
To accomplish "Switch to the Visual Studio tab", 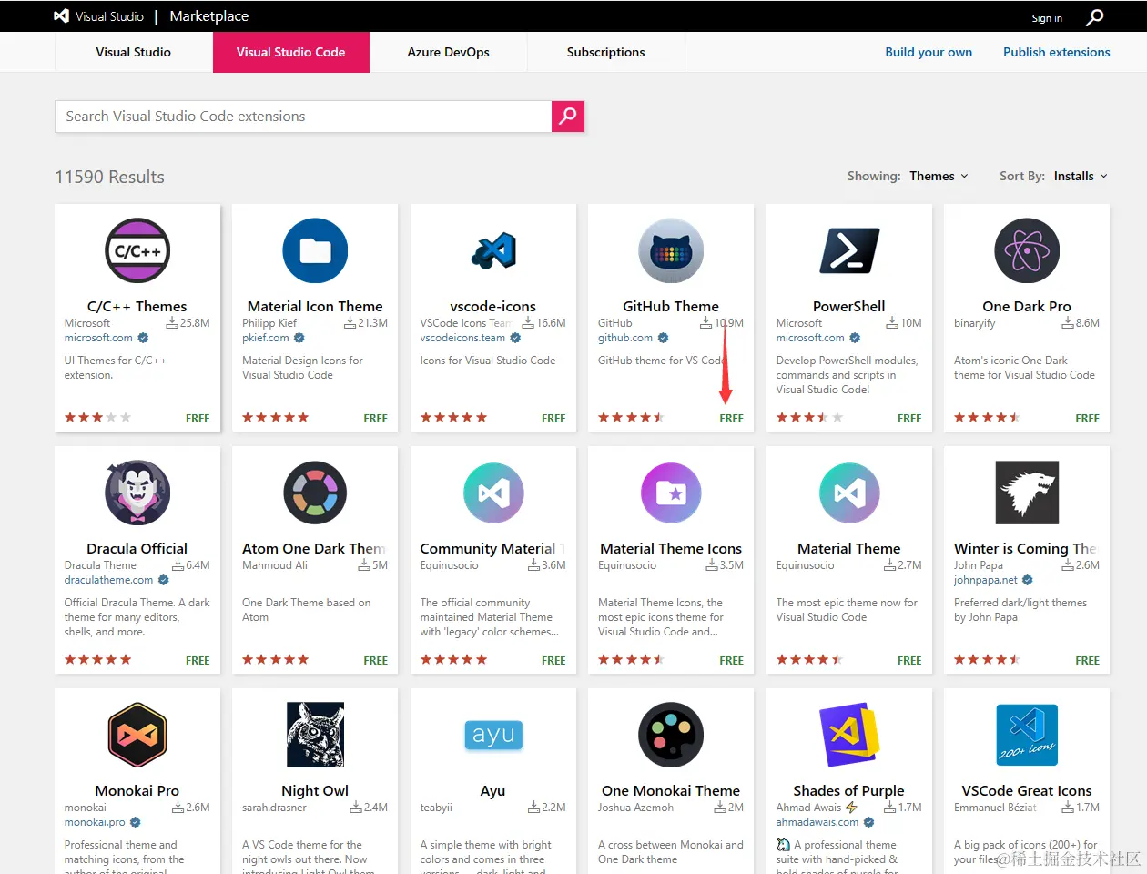I will (134, 52).
